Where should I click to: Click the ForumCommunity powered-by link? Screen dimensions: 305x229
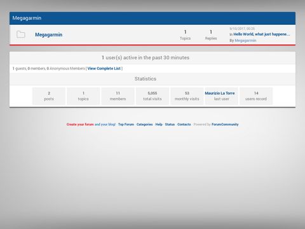(x=225, y=125)
